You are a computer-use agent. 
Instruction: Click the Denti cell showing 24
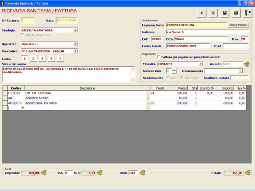point(160,93)
